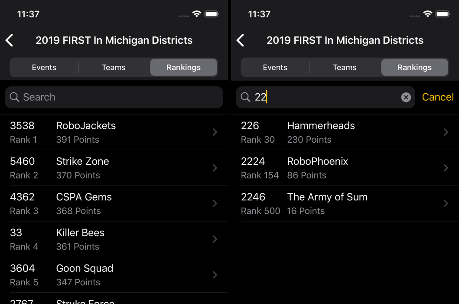Select the Rankings segment on right screen

[414, 68]
